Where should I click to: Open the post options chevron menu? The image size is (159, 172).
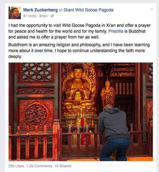coord(152,9)
